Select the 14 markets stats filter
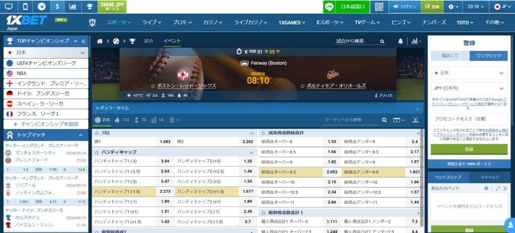The height and width of the screenshot is (233, 515). pyautogui.click(x=157, y=120)
